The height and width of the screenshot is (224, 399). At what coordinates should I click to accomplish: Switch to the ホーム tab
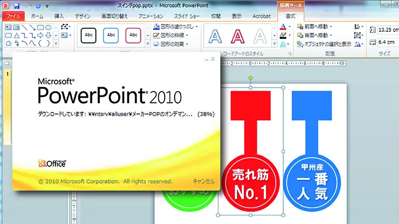[x=37, y=16]
